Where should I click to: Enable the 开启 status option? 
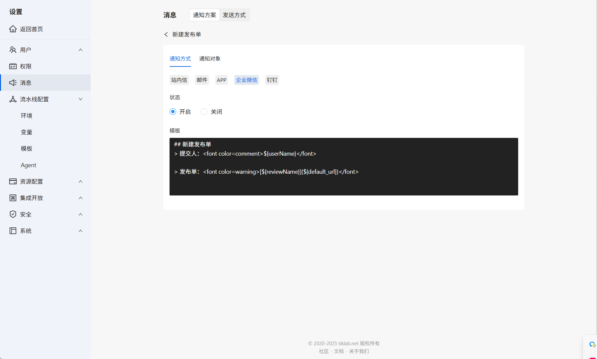(173, 112)
